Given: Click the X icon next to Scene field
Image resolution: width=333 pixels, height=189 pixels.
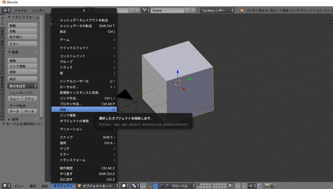Looking at the screenshot, I should pos(193,10).
